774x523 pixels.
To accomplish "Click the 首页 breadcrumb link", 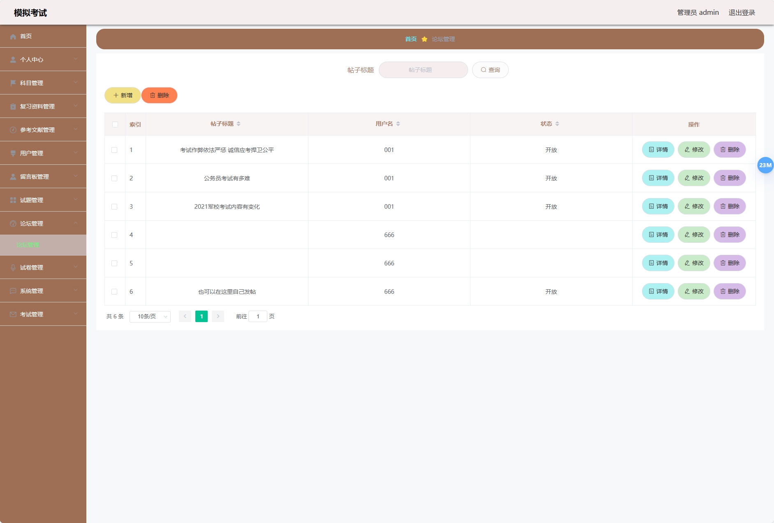I will 411,39.
